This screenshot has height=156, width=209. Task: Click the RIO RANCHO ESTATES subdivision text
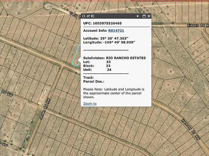pos(126,58)
